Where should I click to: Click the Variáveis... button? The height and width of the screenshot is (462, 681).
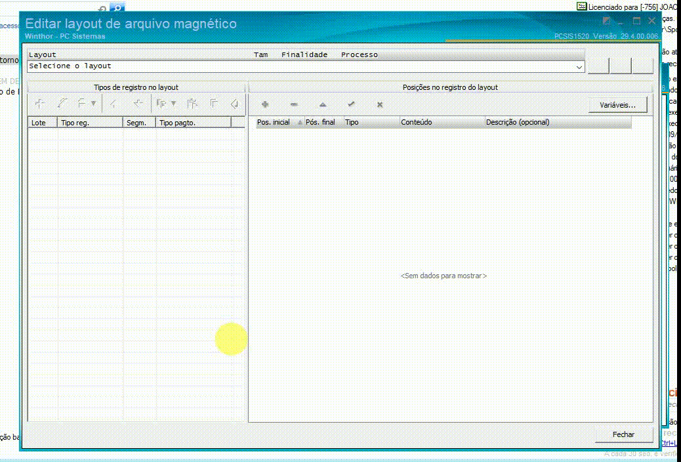[617, 105]
